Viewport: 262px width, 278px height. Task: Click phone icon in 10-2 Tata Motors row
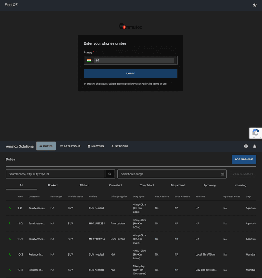[10, 239]
